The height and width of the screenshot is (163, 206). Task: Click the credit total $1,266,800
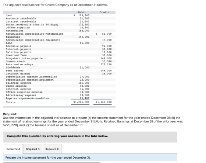pyautogui.click(x=104, y=102)
